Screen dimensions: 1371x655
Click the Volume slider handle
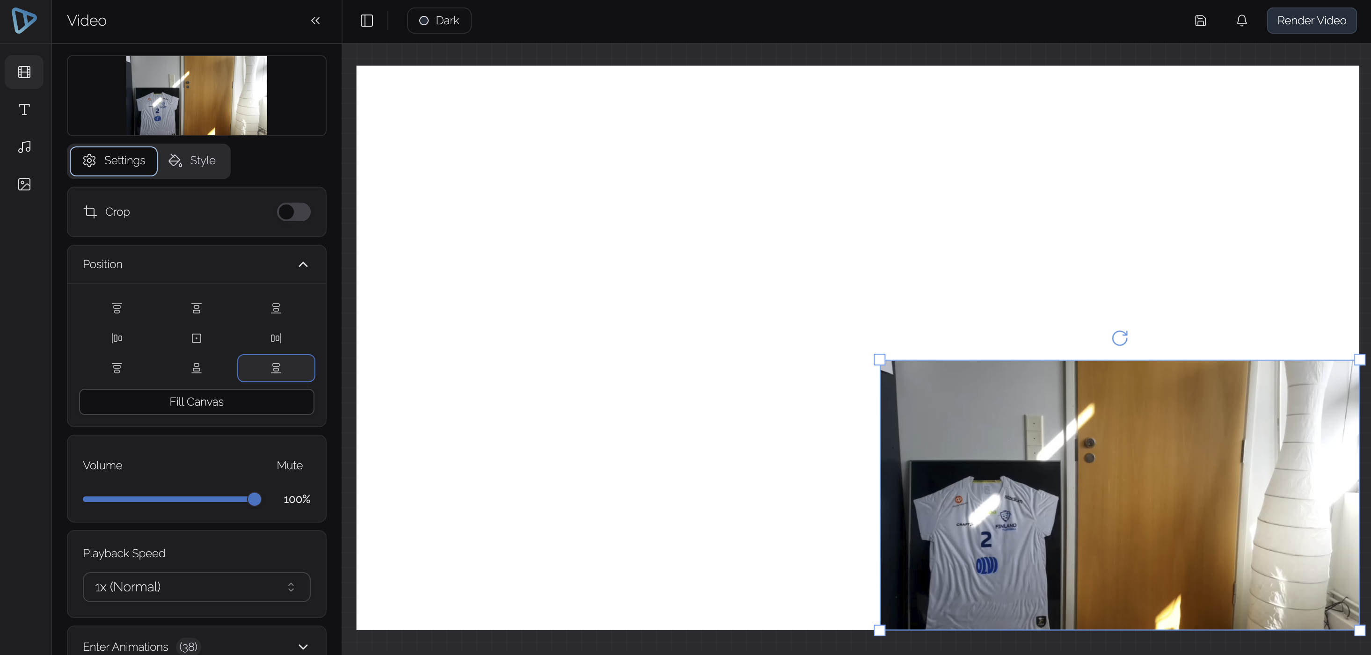tap(255, 499)
